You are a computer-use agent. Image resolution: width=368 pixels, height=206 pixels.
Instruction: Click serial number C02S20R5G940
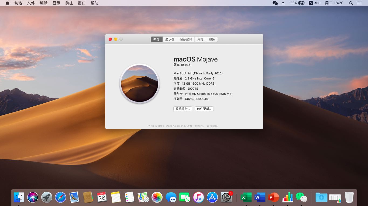(x=197, y=99)
